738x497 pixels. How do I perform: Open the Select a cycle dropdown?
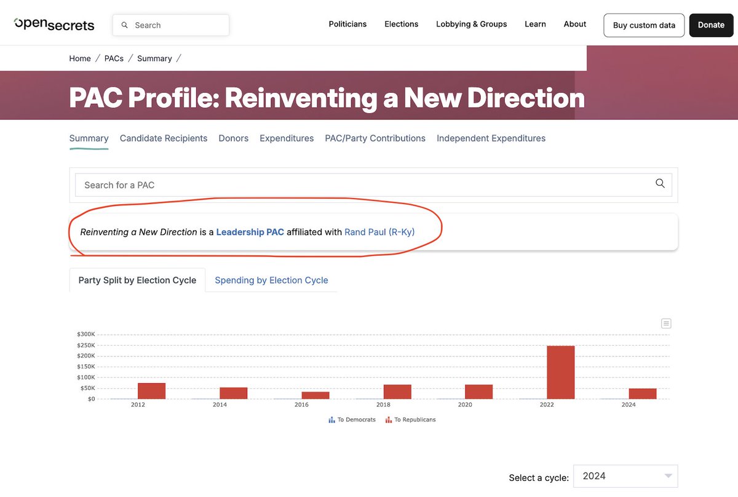tap(625, 476)
